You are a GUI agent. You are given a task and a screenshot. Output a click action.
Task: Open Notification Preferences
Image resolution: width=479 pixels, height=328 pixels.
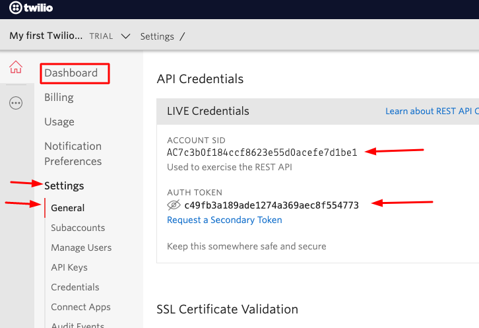coord(73,154)
